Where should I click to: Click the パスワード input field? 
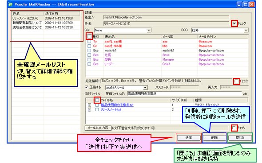click(x=184, y=87)
